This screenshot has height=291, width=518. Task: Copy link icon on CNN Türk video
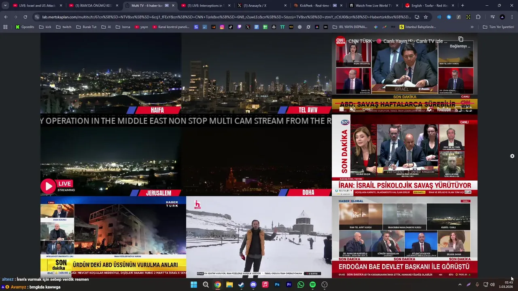(x=461, y=39)
